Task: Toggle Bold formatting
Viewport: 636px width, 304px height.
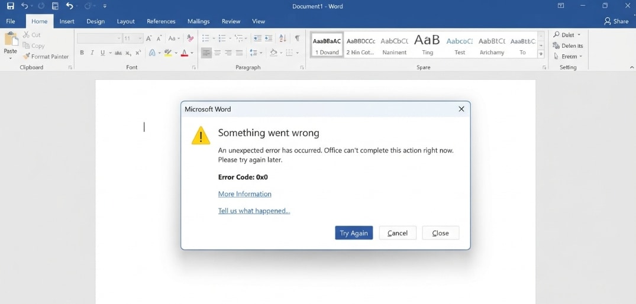Action: click(x=82, y=53)
